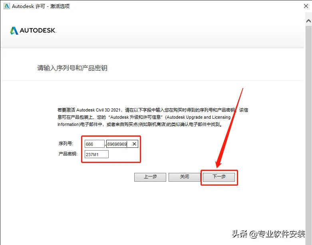Viewport: 312px width, 245px height.
Task: Click the 下一步 (Next) button
Action: click(219, 177)
